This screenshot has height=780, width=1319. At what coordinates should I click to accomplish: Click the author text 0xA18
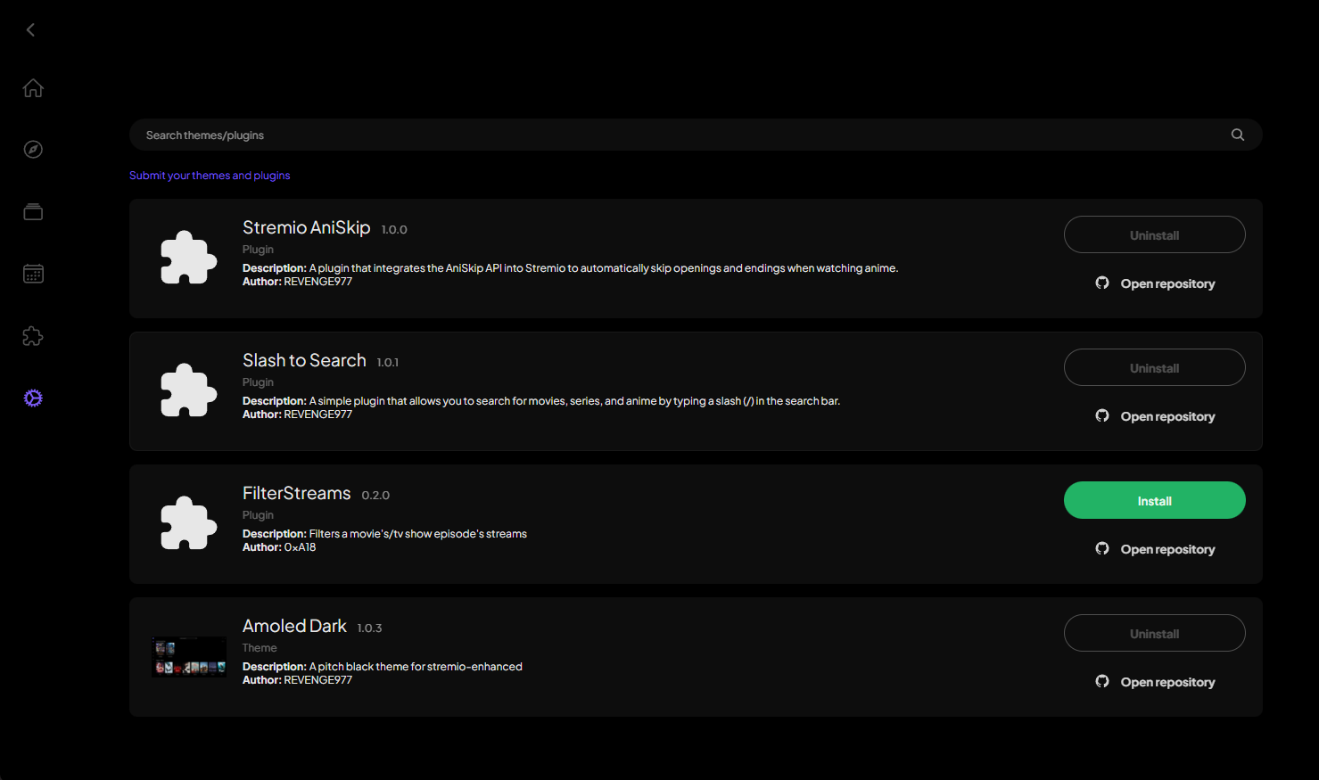(300, 547)
